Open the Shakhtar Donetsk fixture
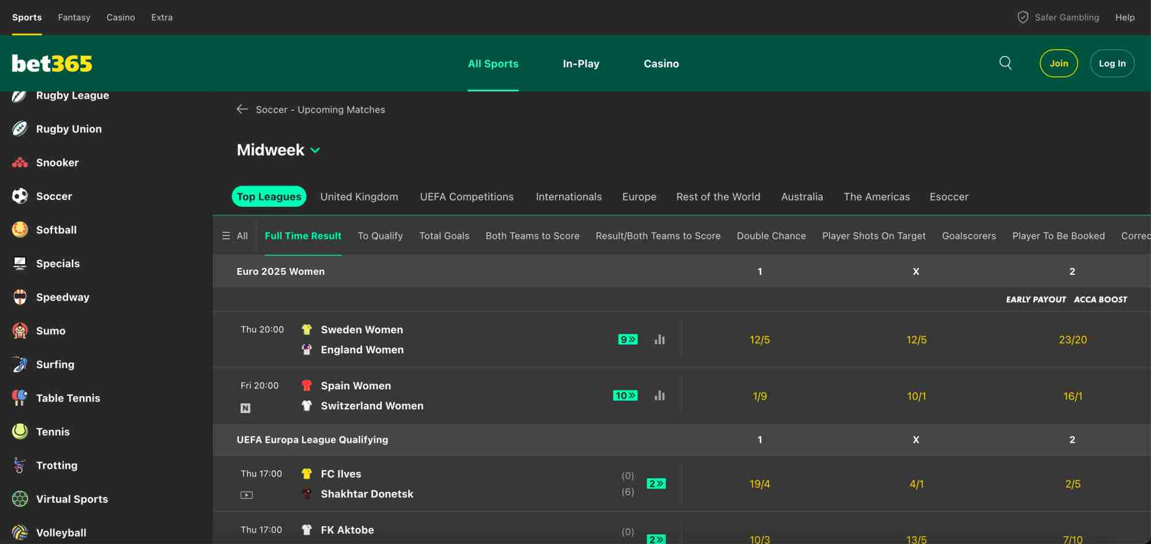 pyautogui.click(x=367, y=494)
